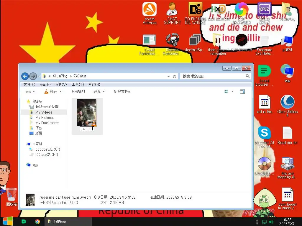Open the UltraBULL... disc desktop icon
The height and width of the screenshot is (226, 302).
pyautogui.click(x=265, y=166)
